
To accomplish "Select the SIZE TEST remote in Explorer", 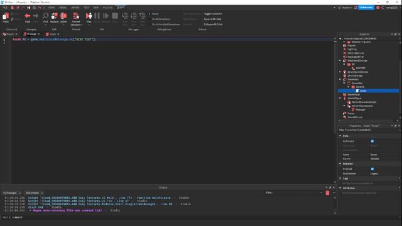I will click(x=361, y=68).
